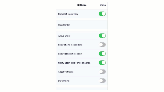
Task: Click the Notify about stock price changes label
Action: click(74, 63)
